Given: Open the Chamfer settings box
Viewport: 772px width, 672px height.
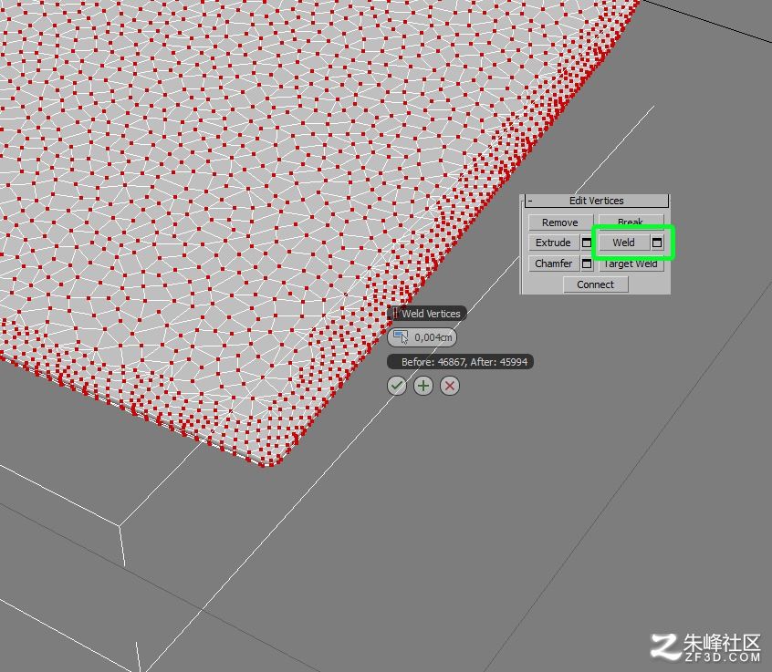Looking at the screenshot, I should pos(587,264).
